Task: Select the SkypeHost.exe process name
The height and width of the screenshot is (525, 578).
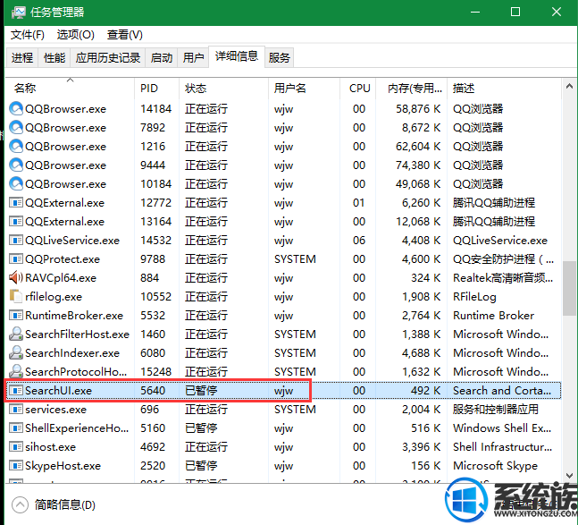Action: [63, 466]
